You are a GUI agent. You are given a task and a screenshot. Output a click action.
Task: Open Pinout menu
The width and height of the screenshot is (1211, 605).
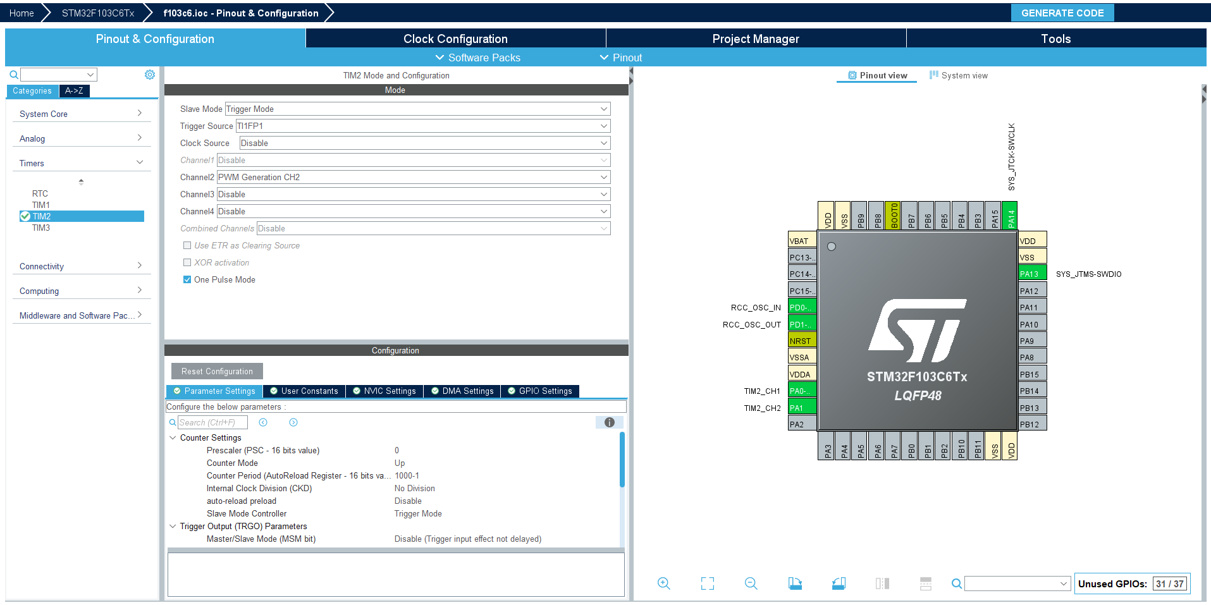tap(621, 58)
